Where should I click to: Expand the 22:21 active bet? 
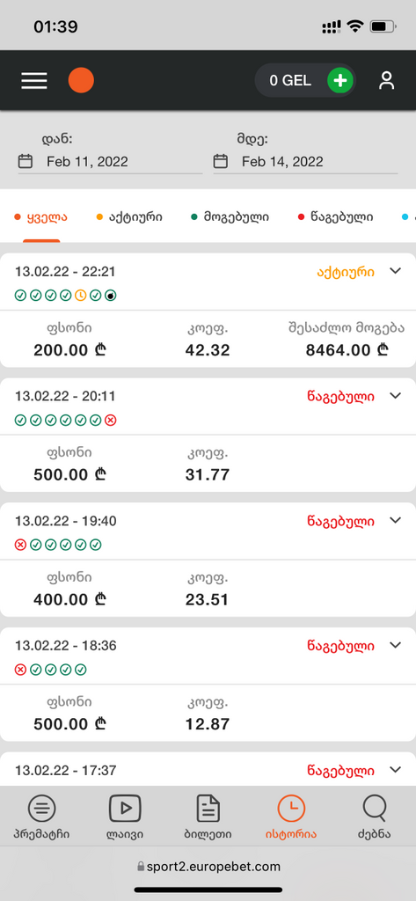[x=395, y=271]
